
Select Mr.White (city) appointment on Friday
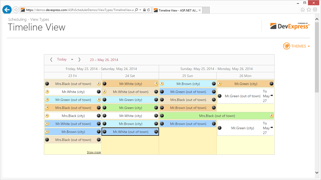pos(73,92)
